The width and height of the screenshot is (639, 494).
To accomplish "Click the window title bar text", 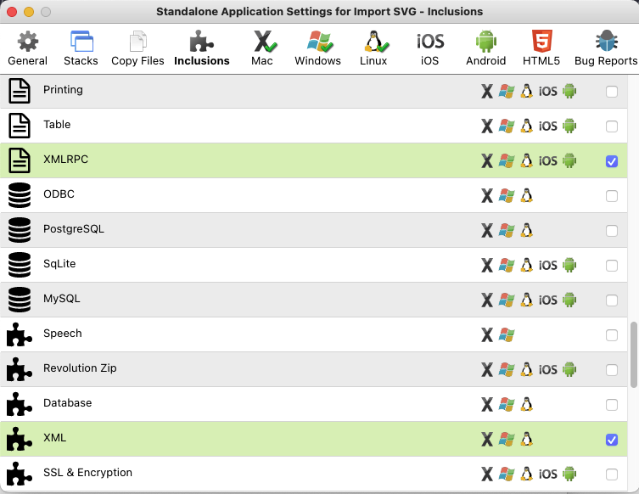I will pyautogui.click(x=319, y=11).
